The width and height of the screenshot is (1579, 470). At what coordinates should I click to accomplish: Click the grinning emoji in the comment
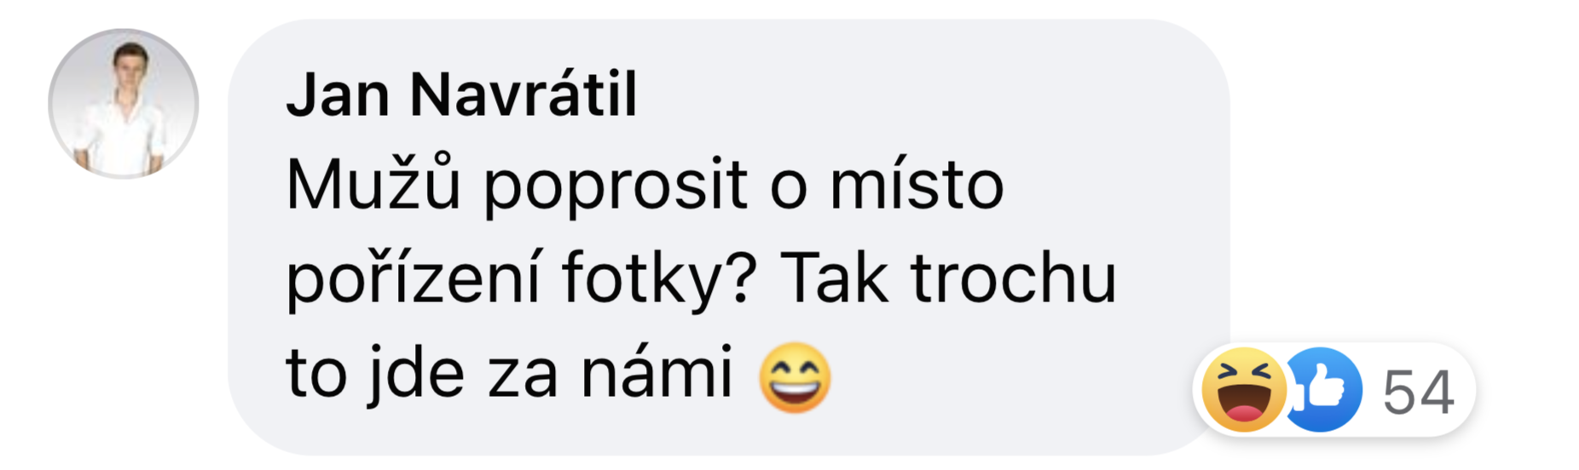click(x=795, y=377)
